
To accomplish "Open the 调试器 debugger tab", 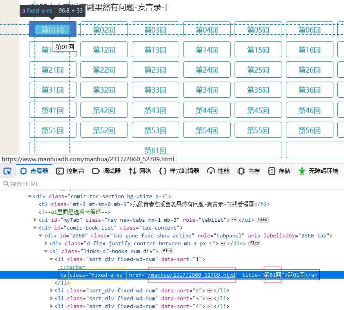I will point(106,171).
